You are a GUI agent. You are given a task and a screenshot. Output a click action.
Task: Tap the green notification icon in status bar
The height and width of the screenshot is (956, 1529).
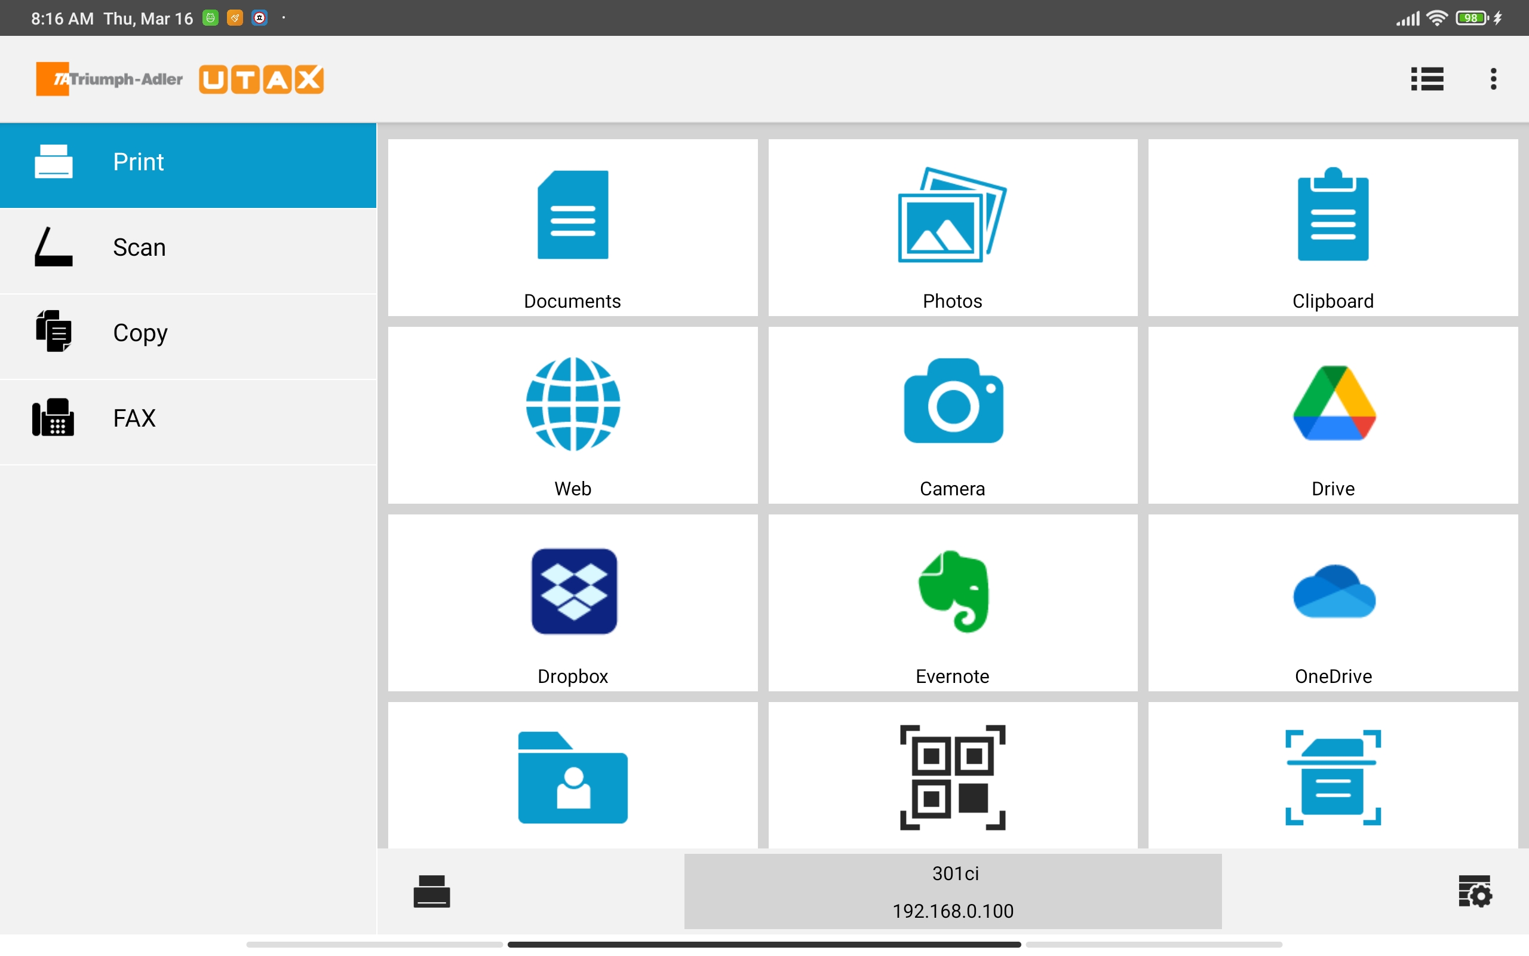210,18
